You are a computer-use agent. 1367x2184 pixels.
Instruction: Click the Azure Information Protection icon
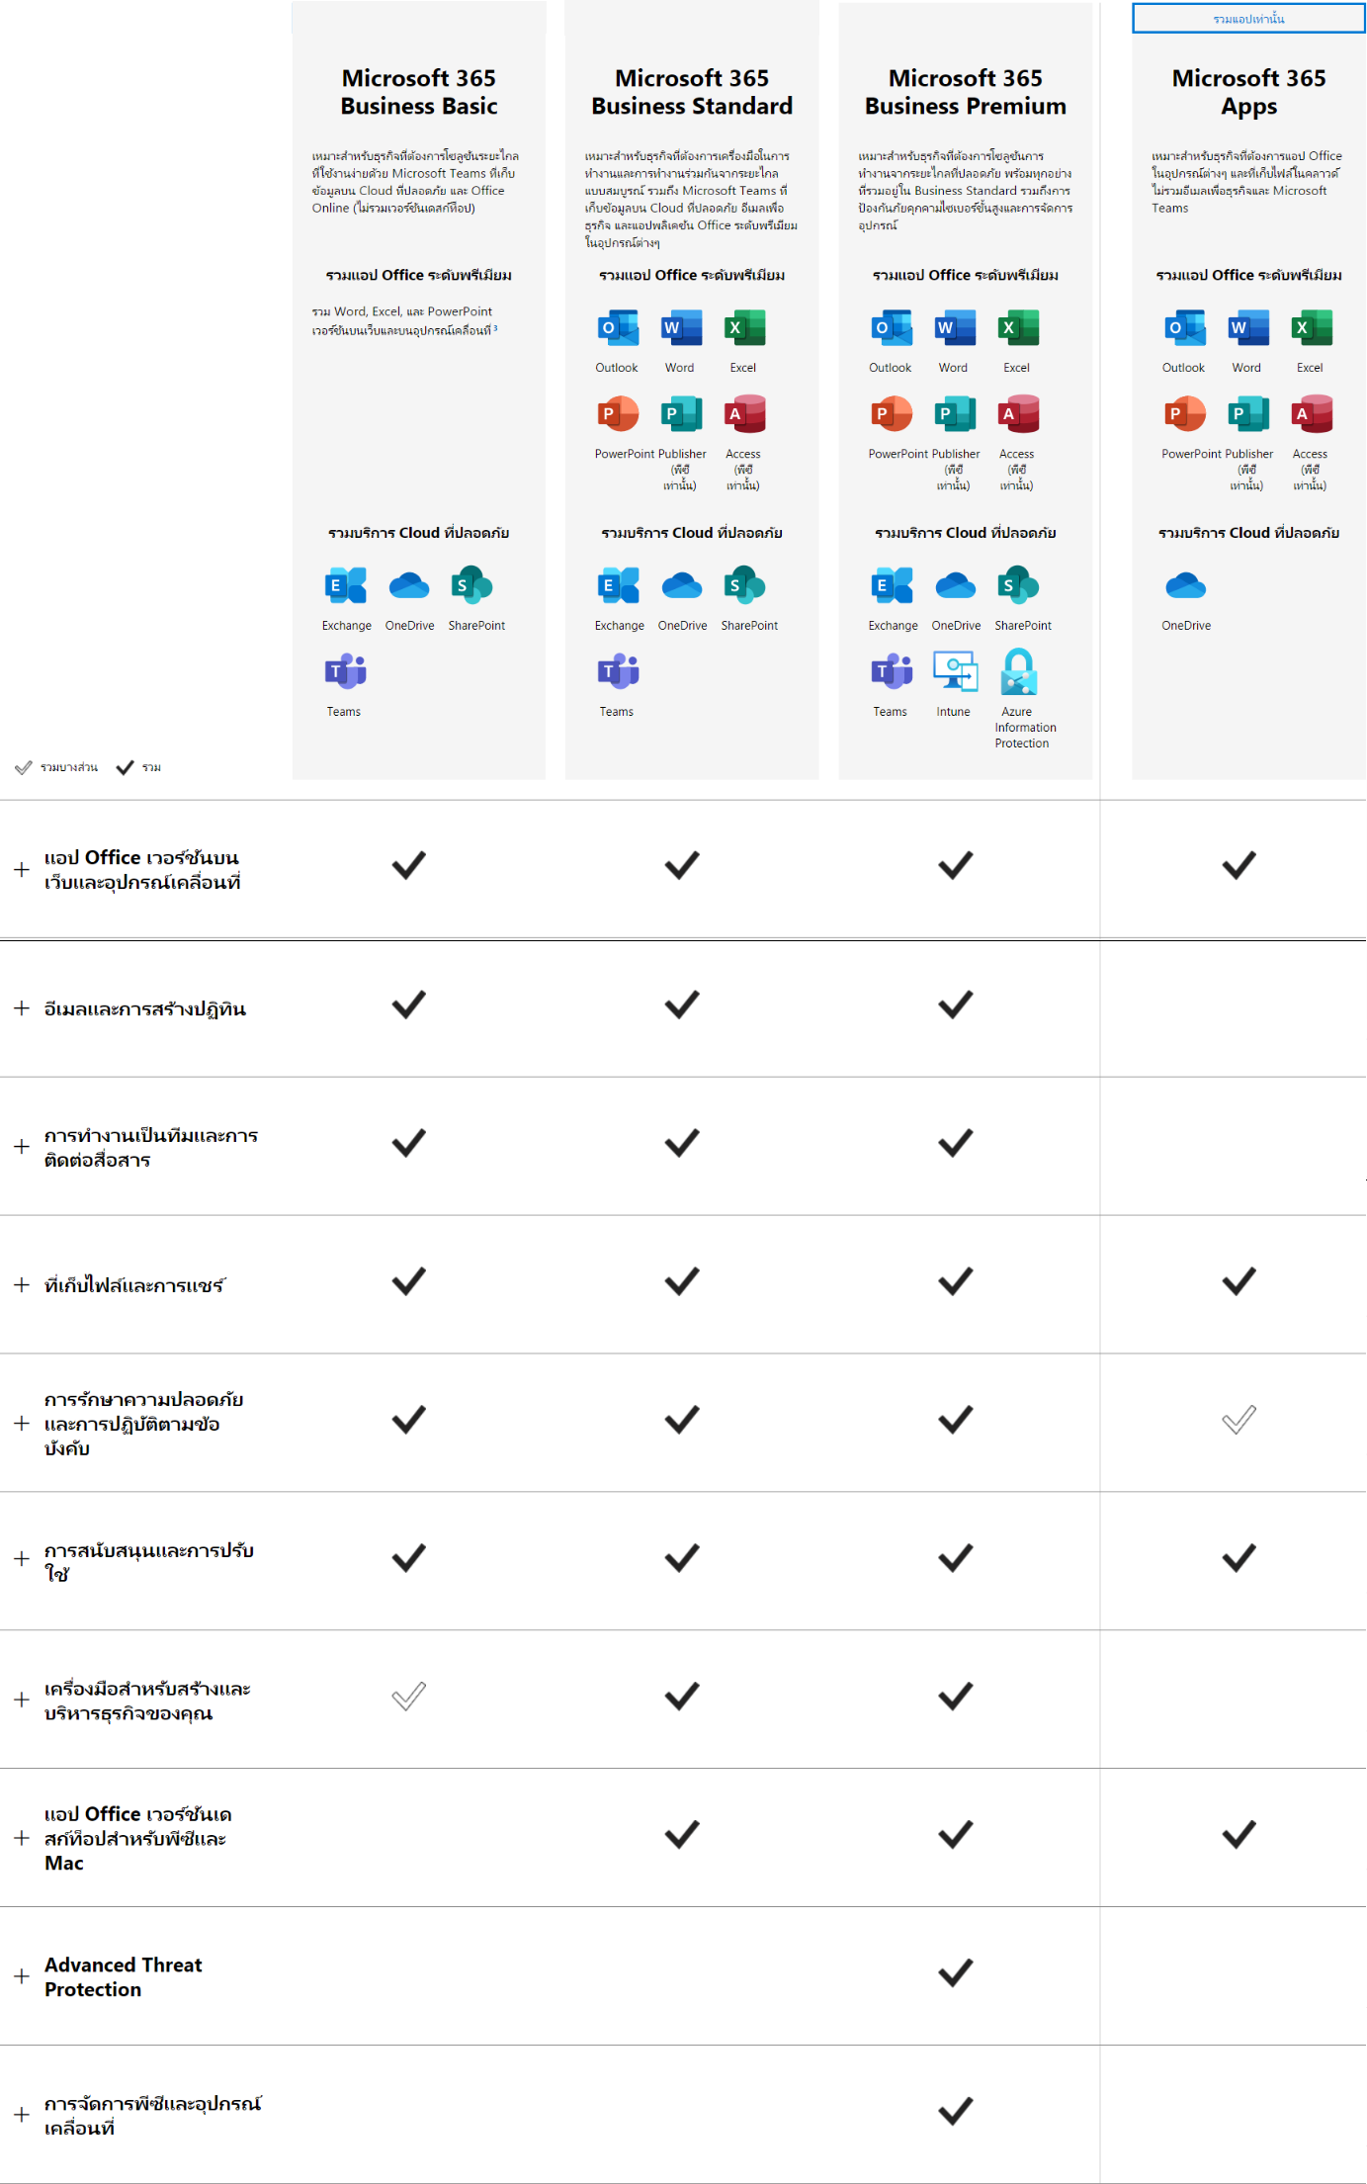[x=1018, y=671]
